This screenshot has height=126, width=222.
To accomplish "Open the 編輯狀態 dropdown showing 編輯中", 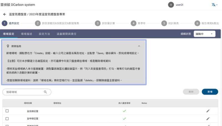I will pyautogui.click(x=204, y=34).
